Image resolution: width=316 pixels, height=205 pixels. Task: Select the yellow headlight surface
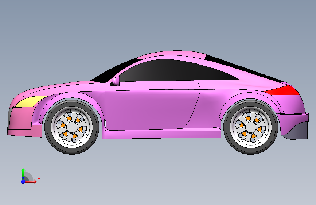(x=31, y=101)
